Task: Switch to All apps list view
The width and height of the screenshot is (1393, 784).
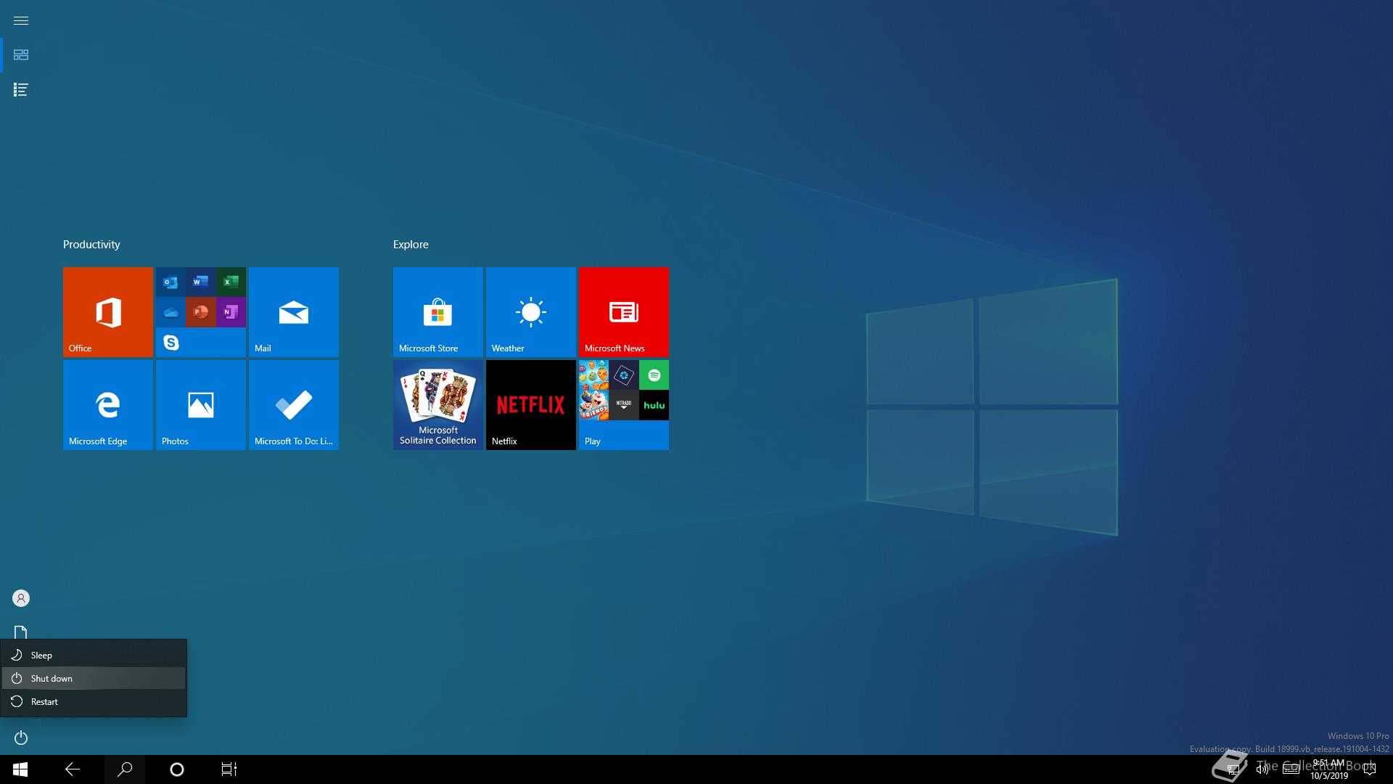Action: 21,90
